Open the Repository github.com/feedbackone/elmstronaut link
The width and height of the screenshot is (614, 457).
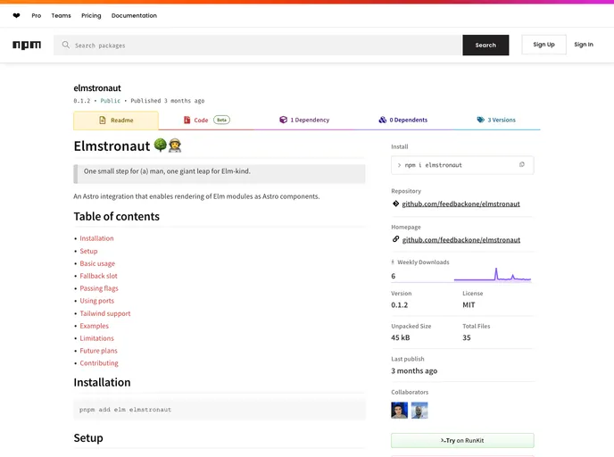460,204
